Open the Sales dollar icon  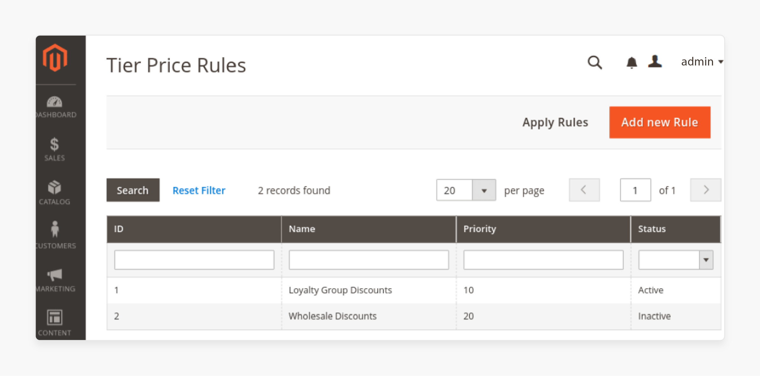pos(54,144)
